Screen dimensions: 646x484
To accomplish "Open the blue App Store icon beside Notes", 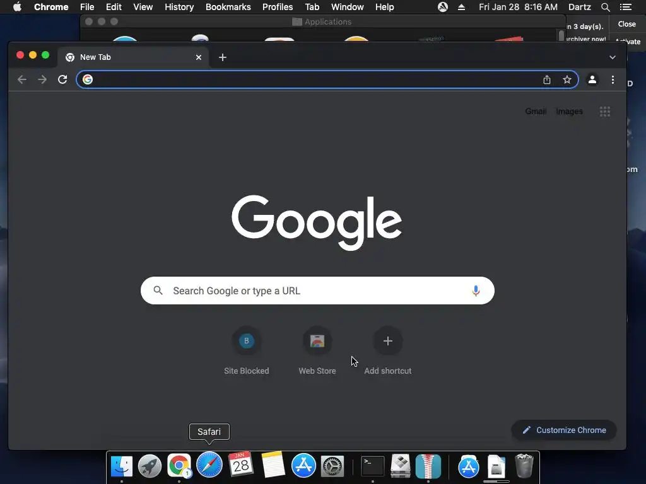I will click(303, 466).
